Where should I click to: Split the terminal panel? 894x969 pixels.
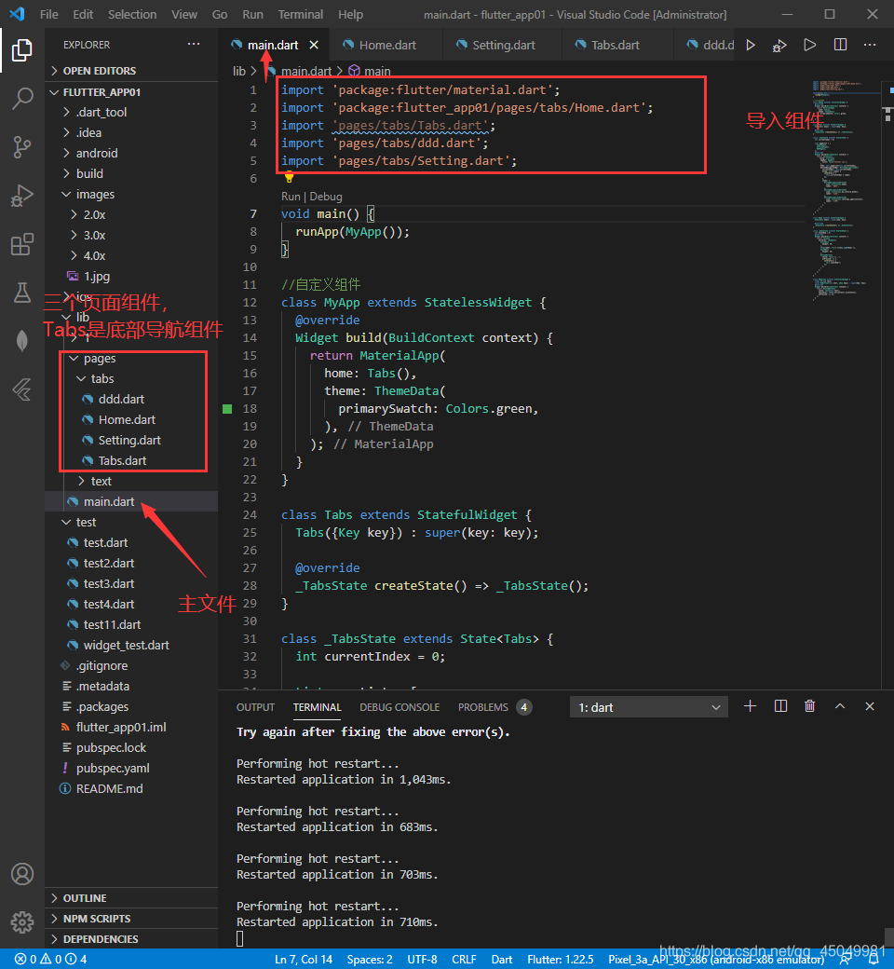click(x=781, y=706)
